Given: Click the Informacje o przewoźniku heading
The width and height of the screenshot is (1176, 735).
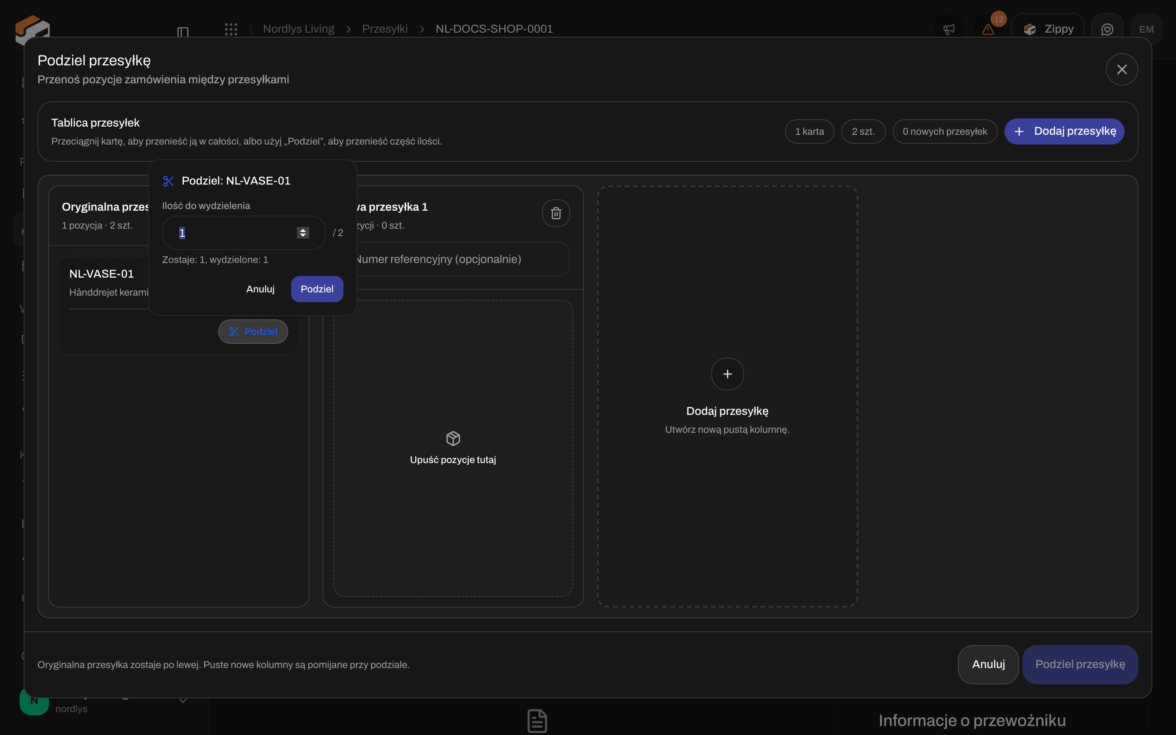Looking at the screenshot, I should (x=972, y=721).
